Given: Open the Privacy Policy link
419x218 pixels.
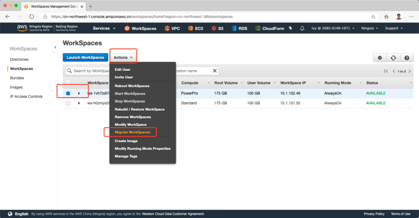Looking at the screenshot, I should click(374, 214).
